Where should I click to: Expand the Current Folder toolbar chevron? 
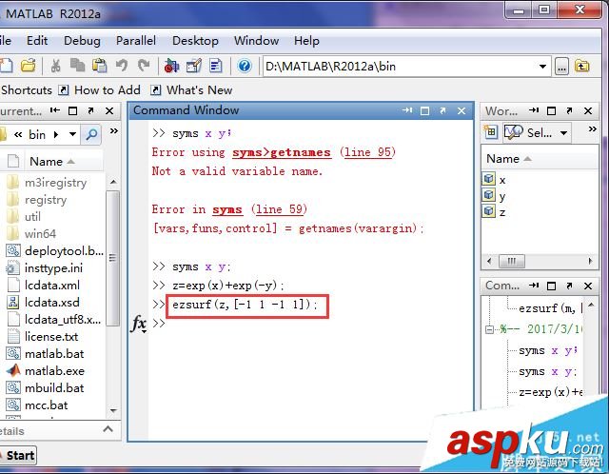(114, 131)
